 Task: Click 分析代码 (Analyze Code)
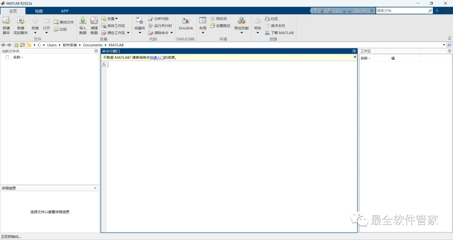point(158,19)
